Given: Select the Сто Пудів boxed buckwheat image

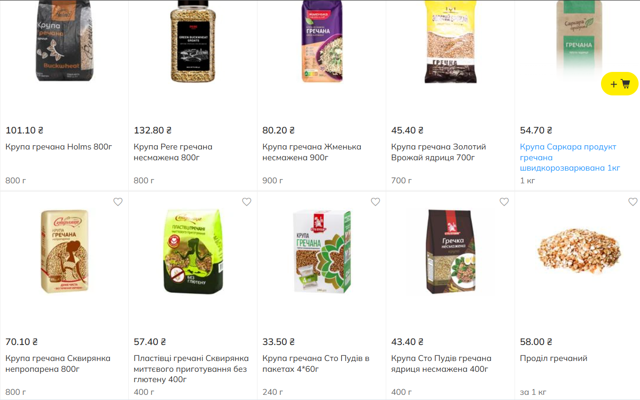Looking at the screenshot, I should (x=322, y=252).
